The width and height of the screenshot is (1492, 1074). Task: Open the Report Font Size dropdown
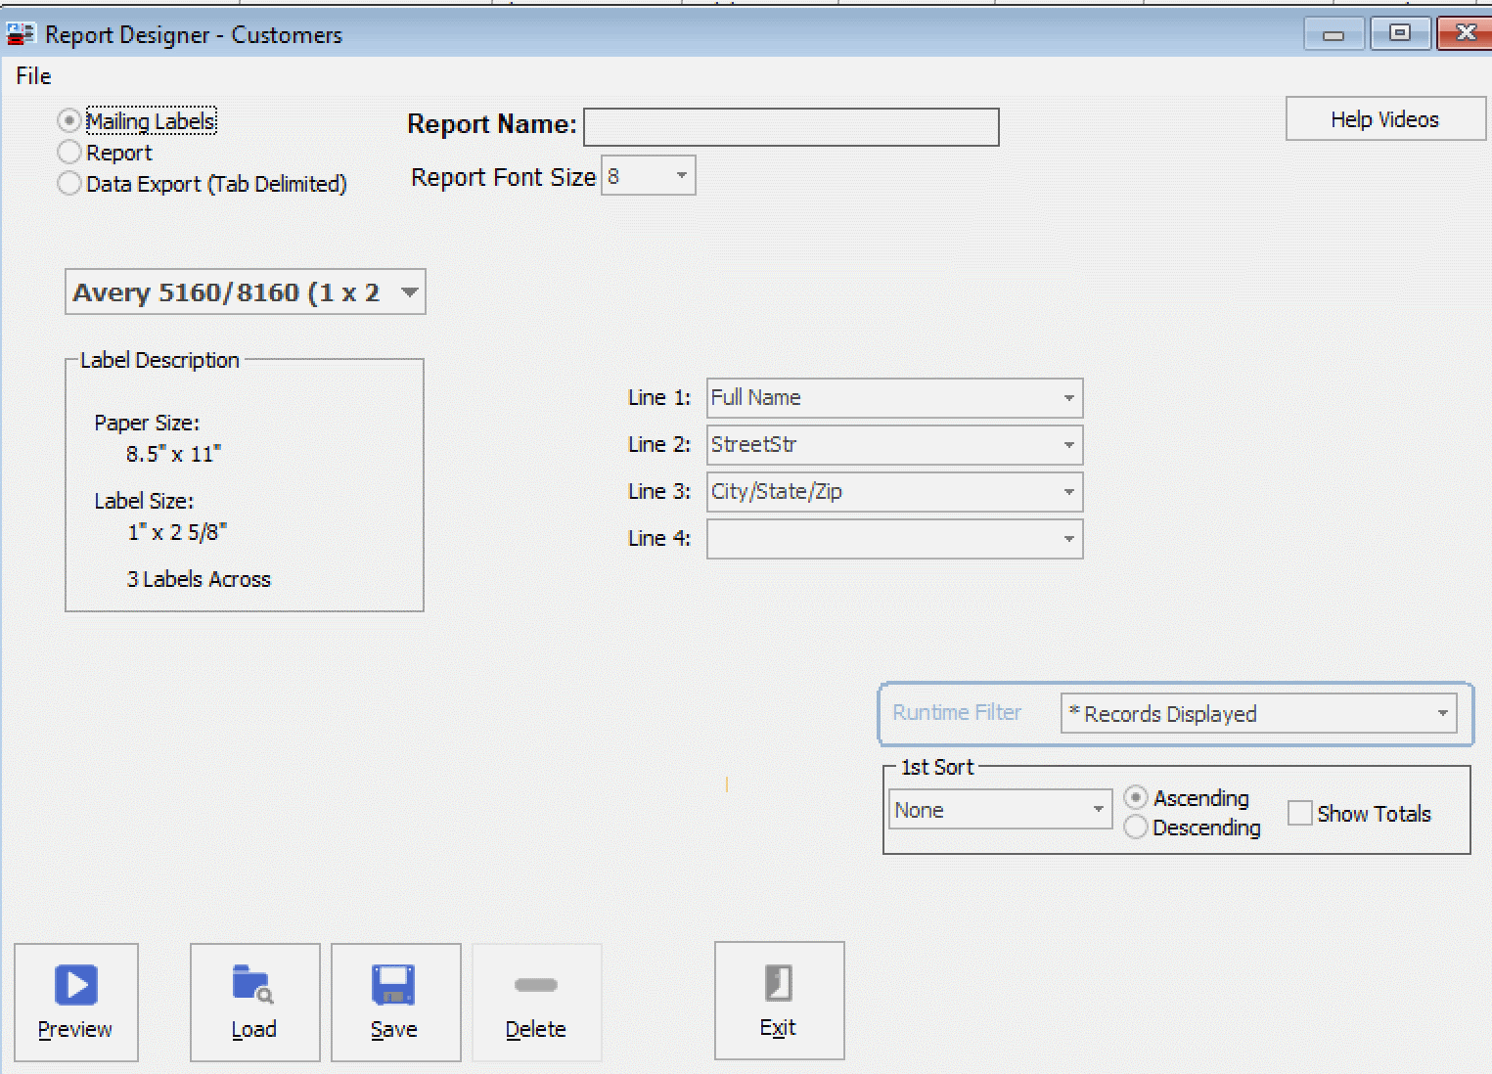click(x=680, y=175)
